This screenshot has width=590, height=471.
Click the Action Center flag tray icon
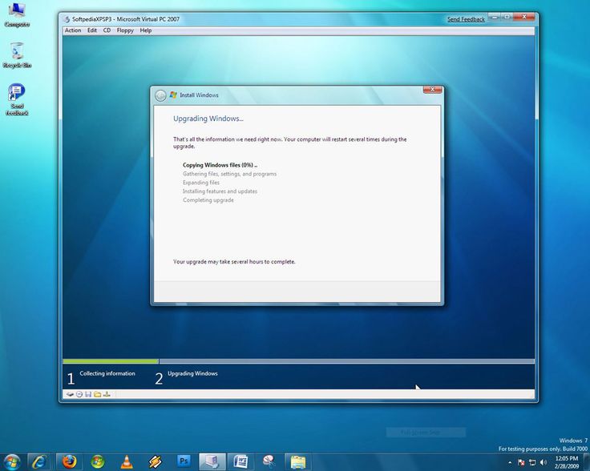[521, 462]
